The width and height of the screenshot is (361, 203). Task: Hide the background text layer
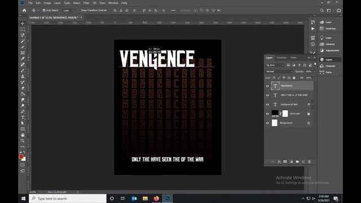(267, 104)
